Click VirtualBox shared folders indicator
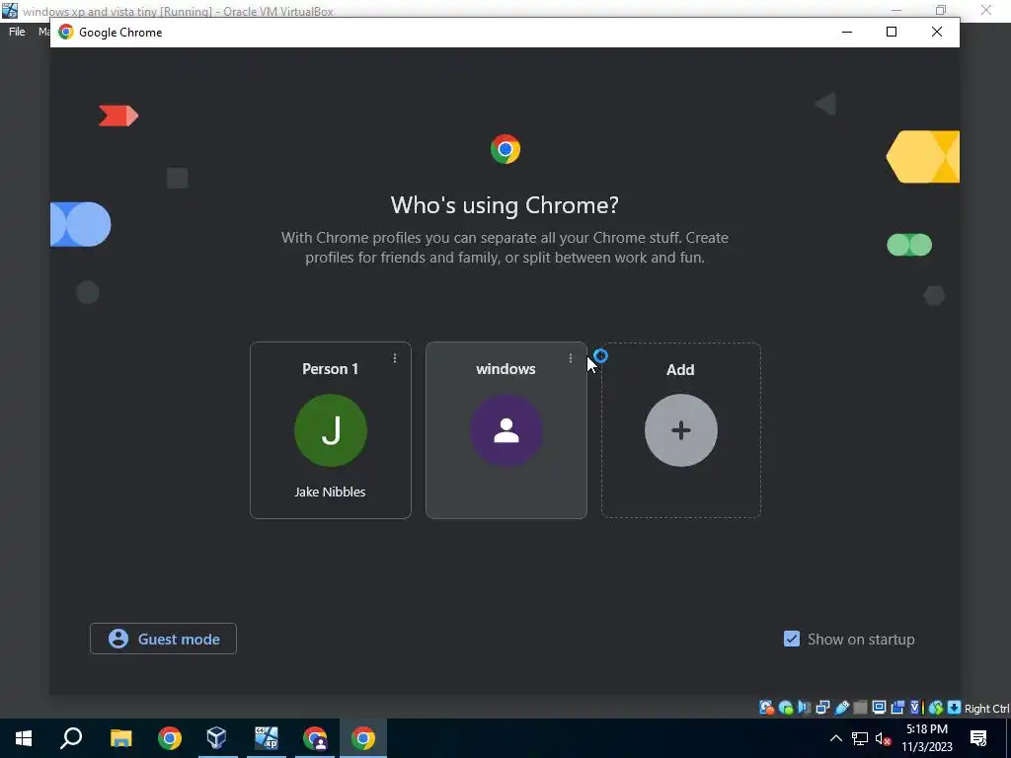1011x758 pixels. 860,708
